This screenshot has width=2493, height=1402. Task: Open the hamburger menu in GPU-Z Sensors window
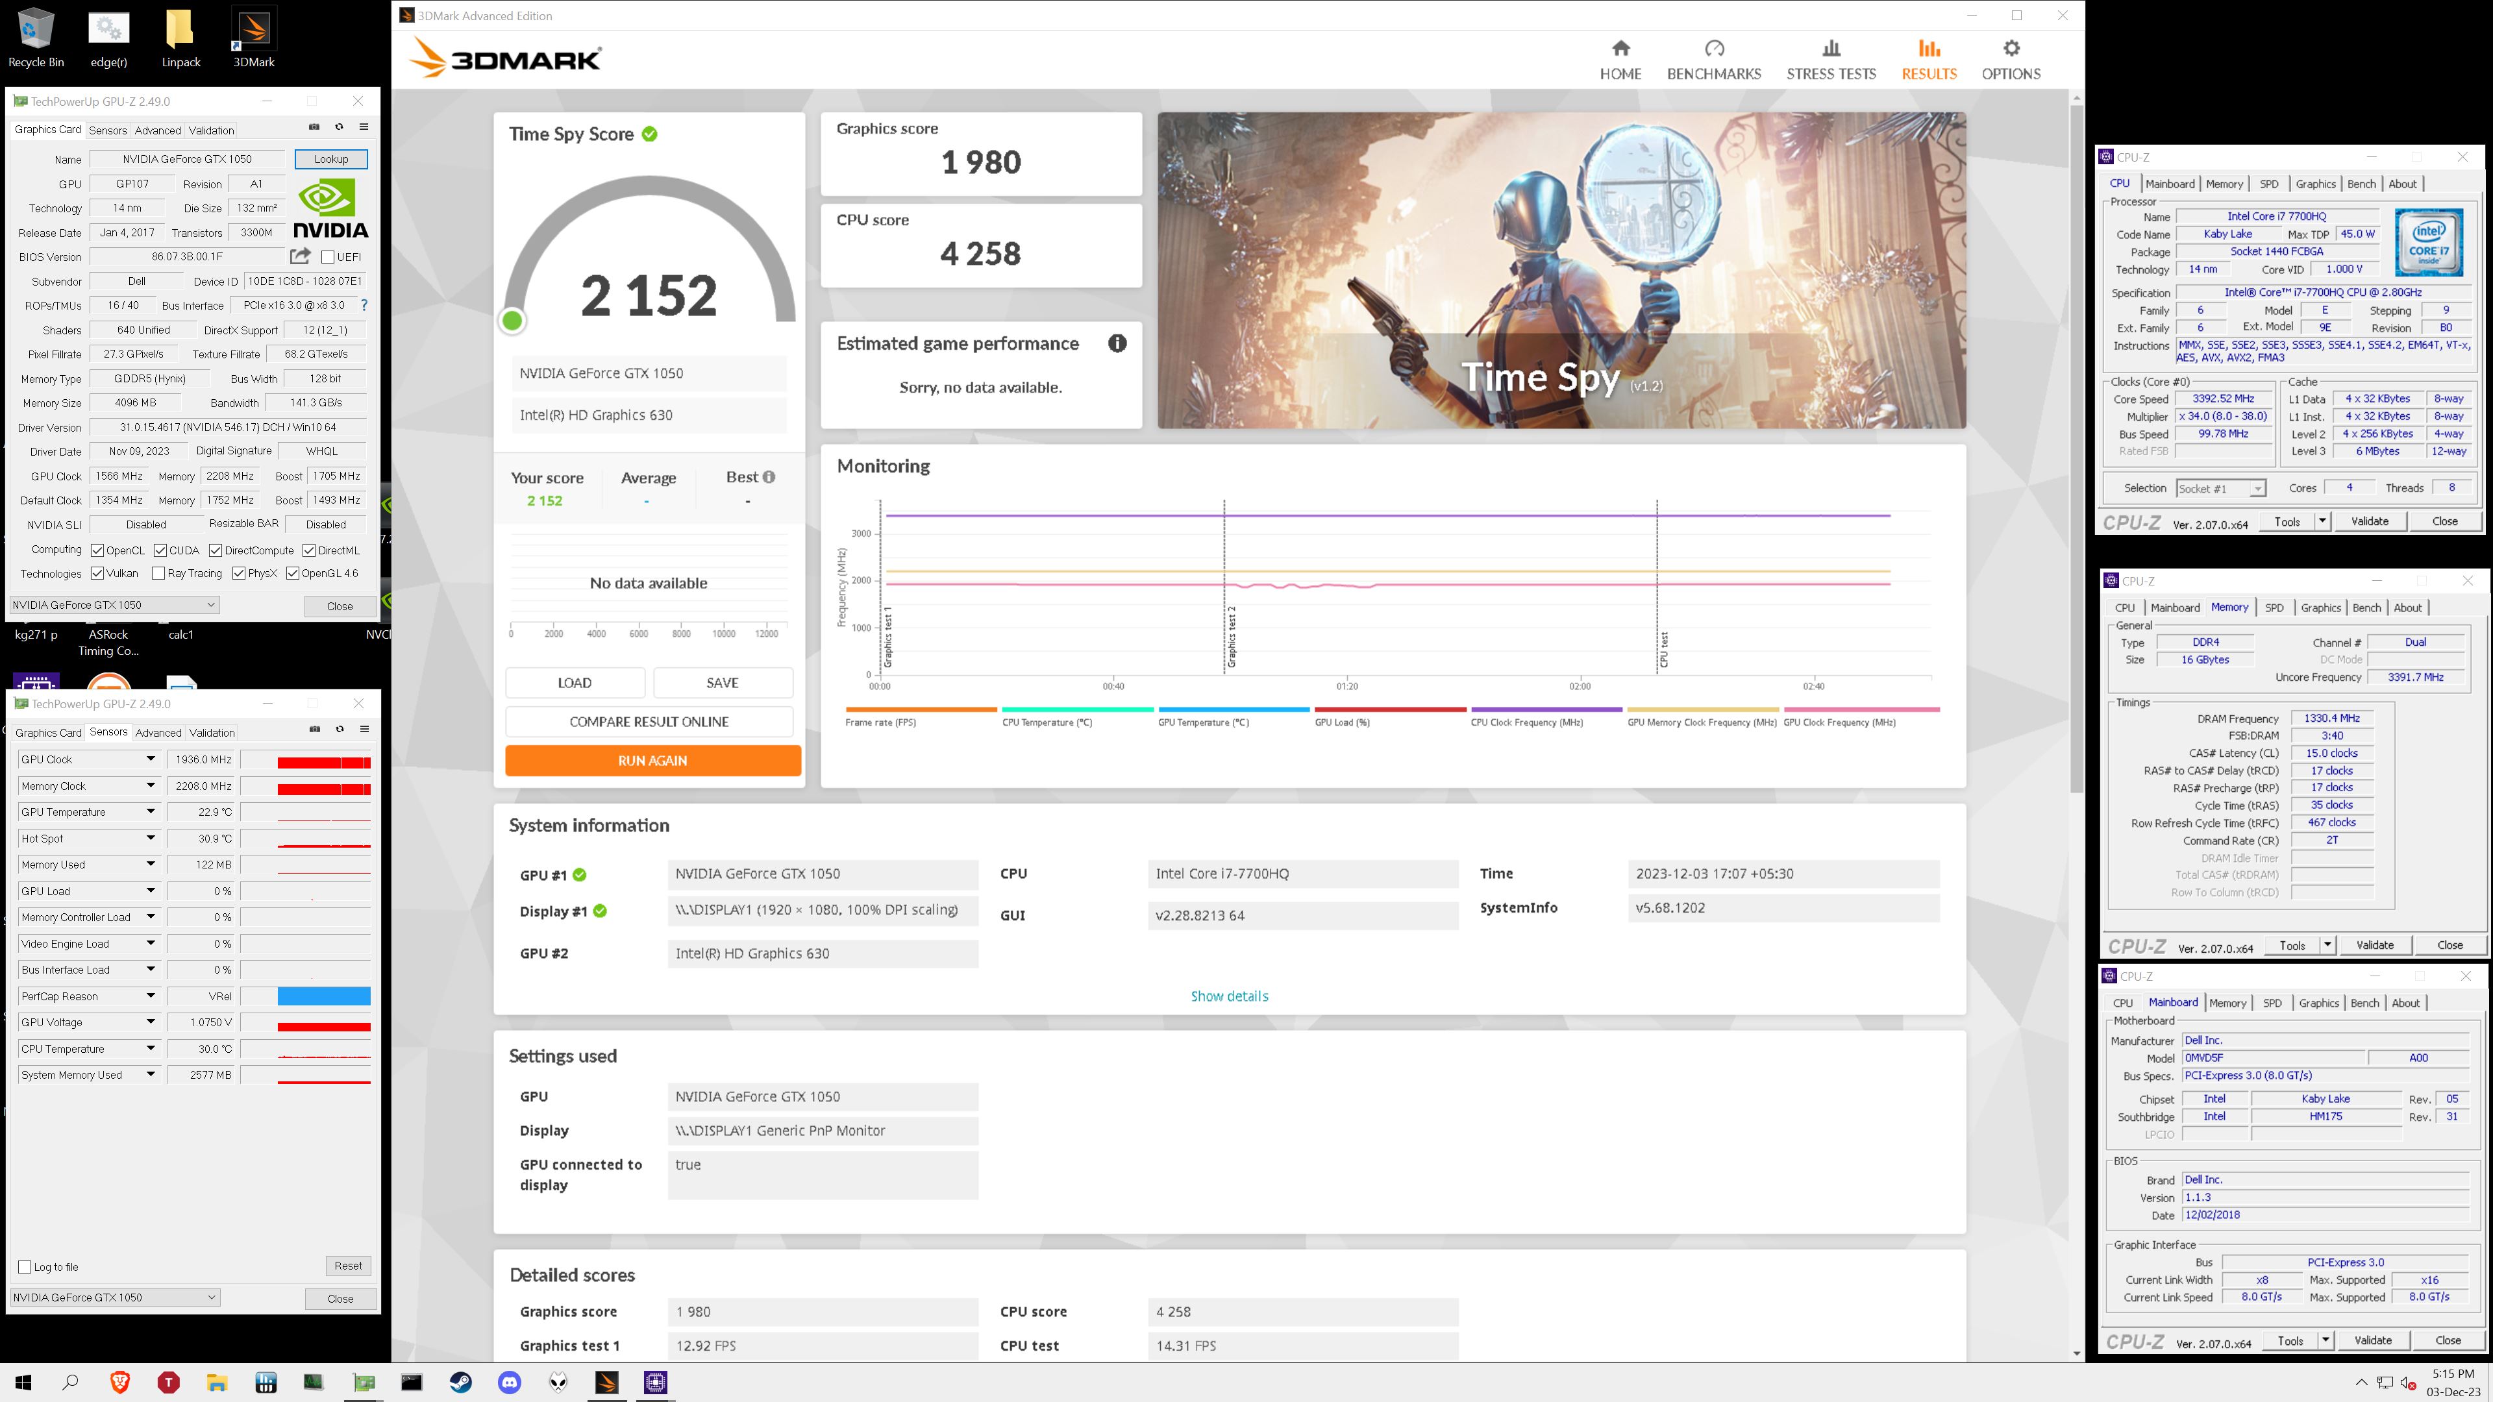365,730
